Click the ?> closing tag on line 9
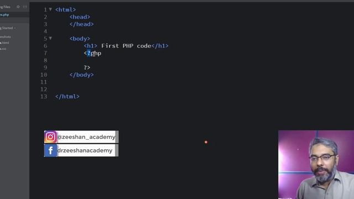Image resolution: width=354 pixels, height=199 pixels. coord(87,67)
